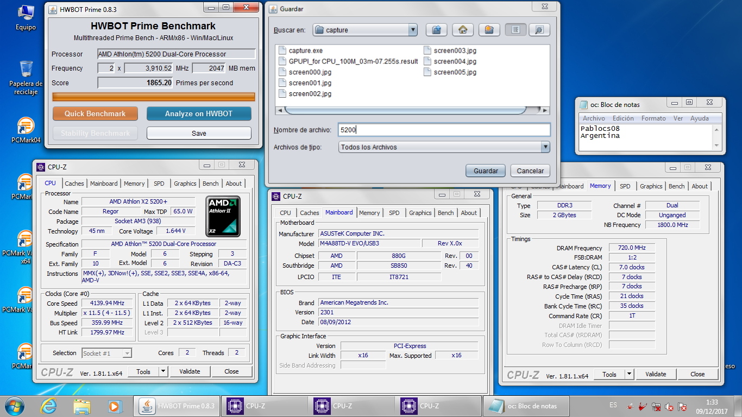
Task: Open the About tab in left CPU-Z
Action: click(234, 184)
